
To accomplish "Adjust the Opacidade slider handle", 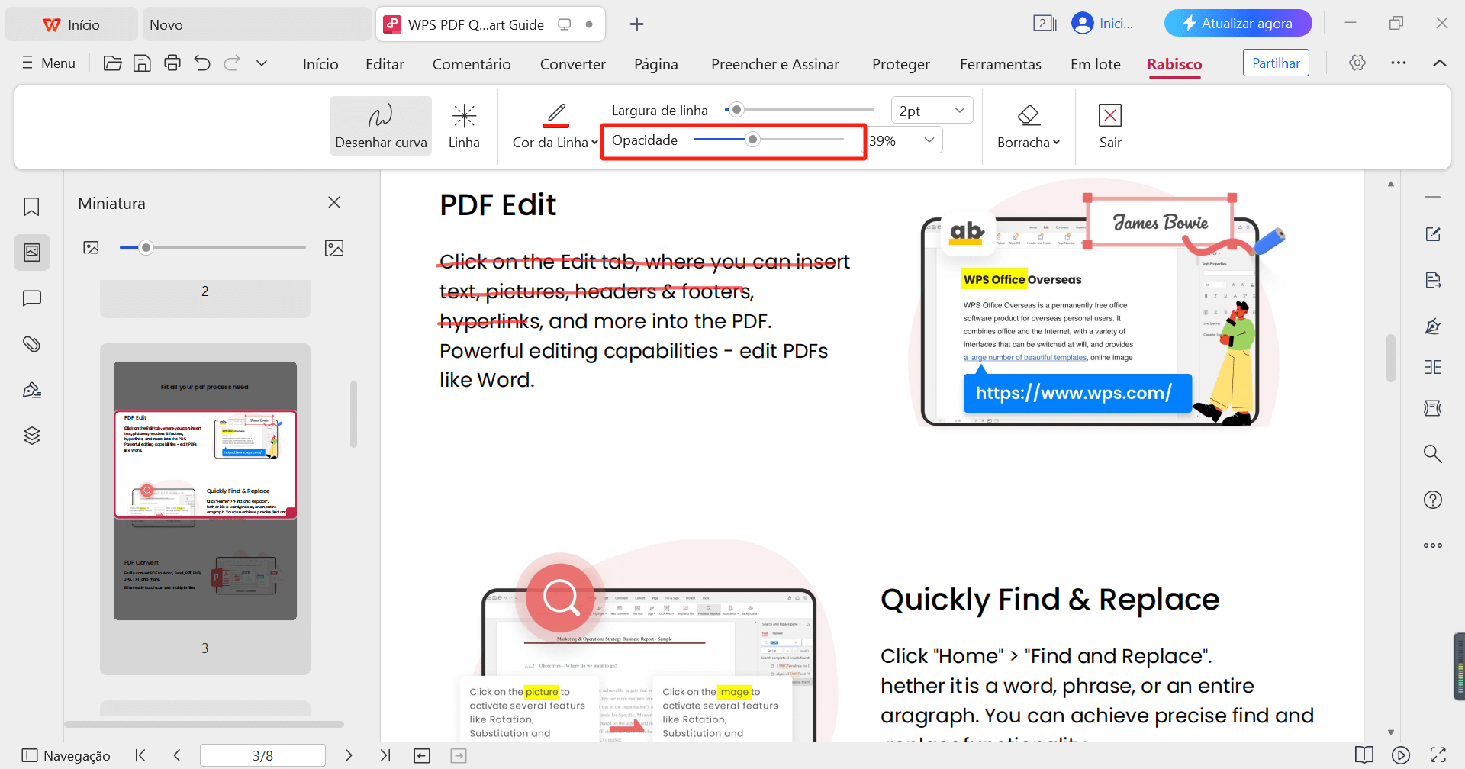I will pos(754,140).
